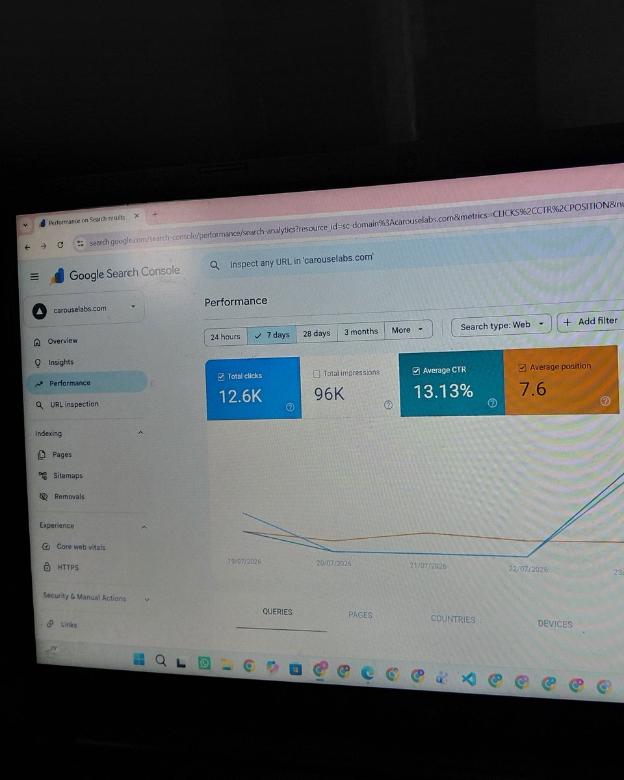Click the Core web vitals gauge icon
This screenshot has height=780, width=624.
coord(45,547)
